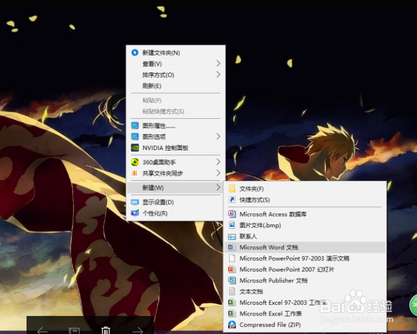The image size is (417, 334).
Task: Select 排序方式(O) menu entry
Action: point(176,75)
